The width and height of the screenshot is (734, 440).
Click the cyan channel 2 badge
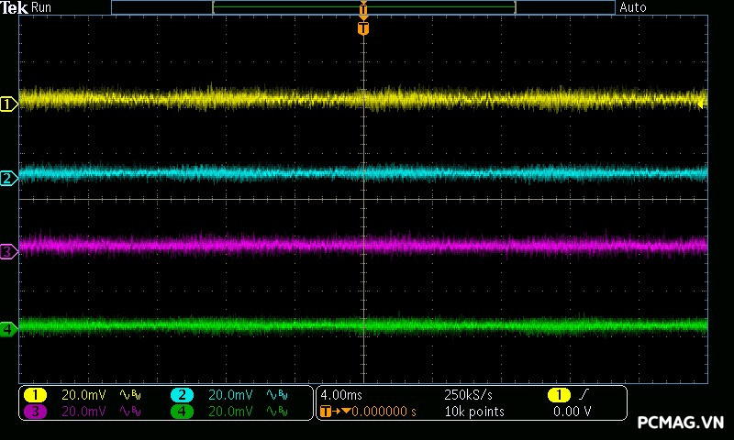(x=182, y=394)
